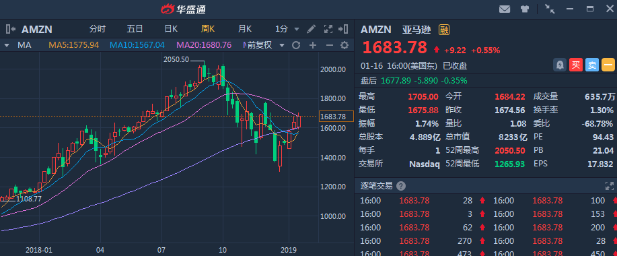Collapse right quote panel arrow icon
This screenshot has height=256, width=617.
[343, 29]
